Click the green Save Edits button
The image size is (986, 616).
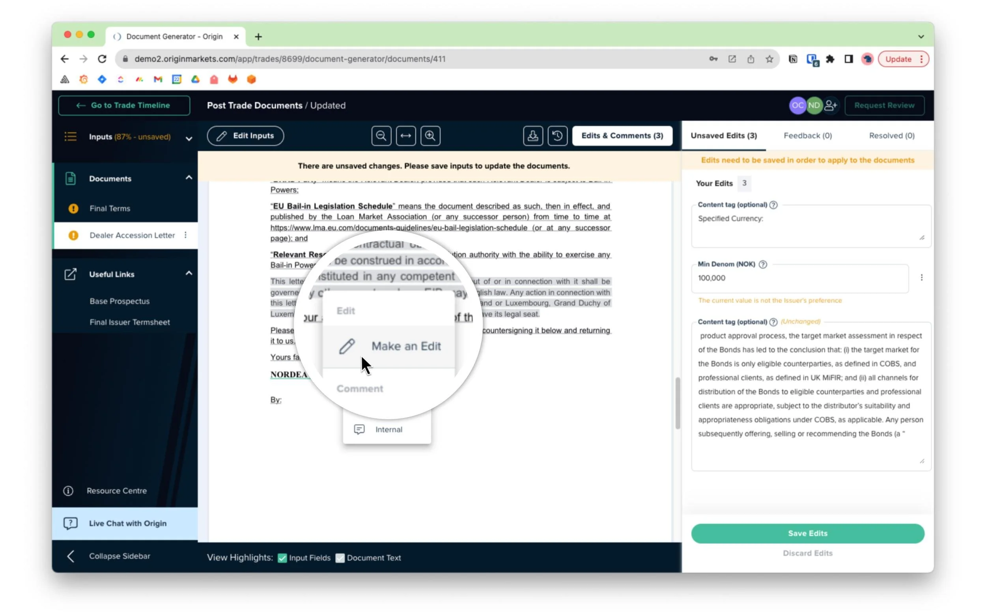(807, 533)
